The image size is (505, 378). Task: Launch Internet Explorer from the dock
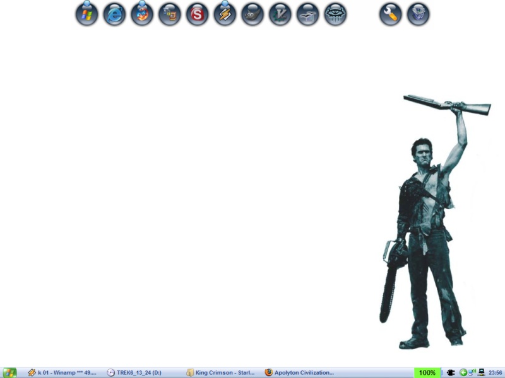coord(115,14)
